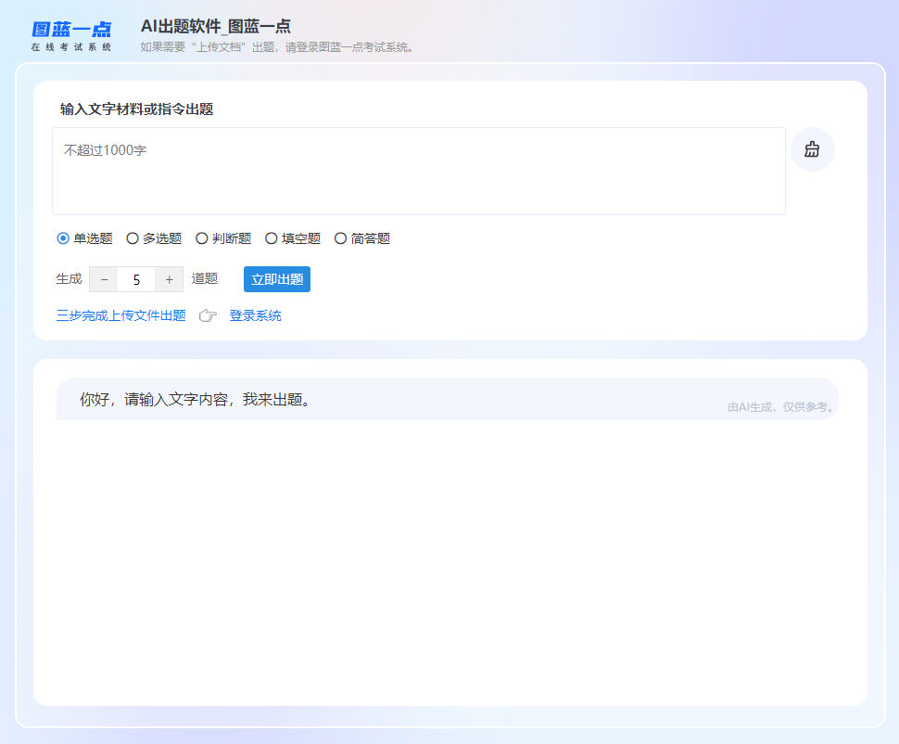
Task: Open the 三步完成上传文件出题 link
Action: [121, 315]
